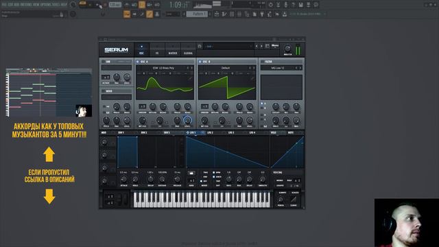Switch to the Serum FX tab
This screenshot has width=439, height=247.
click(x=157, y=49)
